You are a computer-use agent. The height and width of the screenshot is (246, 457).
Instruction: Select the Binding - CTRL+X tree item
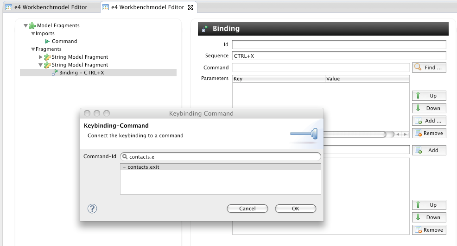(x=98, y=73)
